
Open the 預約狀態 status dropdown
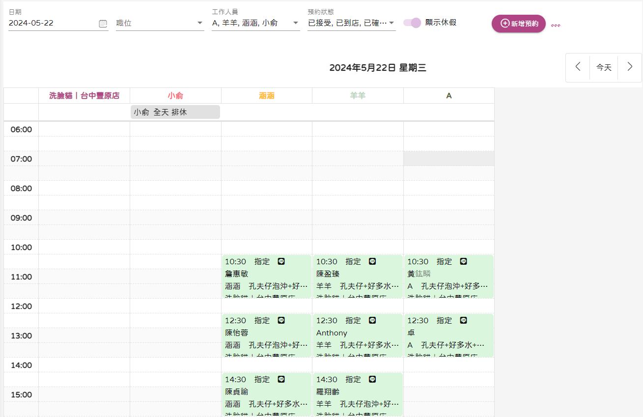pos(351,23)
